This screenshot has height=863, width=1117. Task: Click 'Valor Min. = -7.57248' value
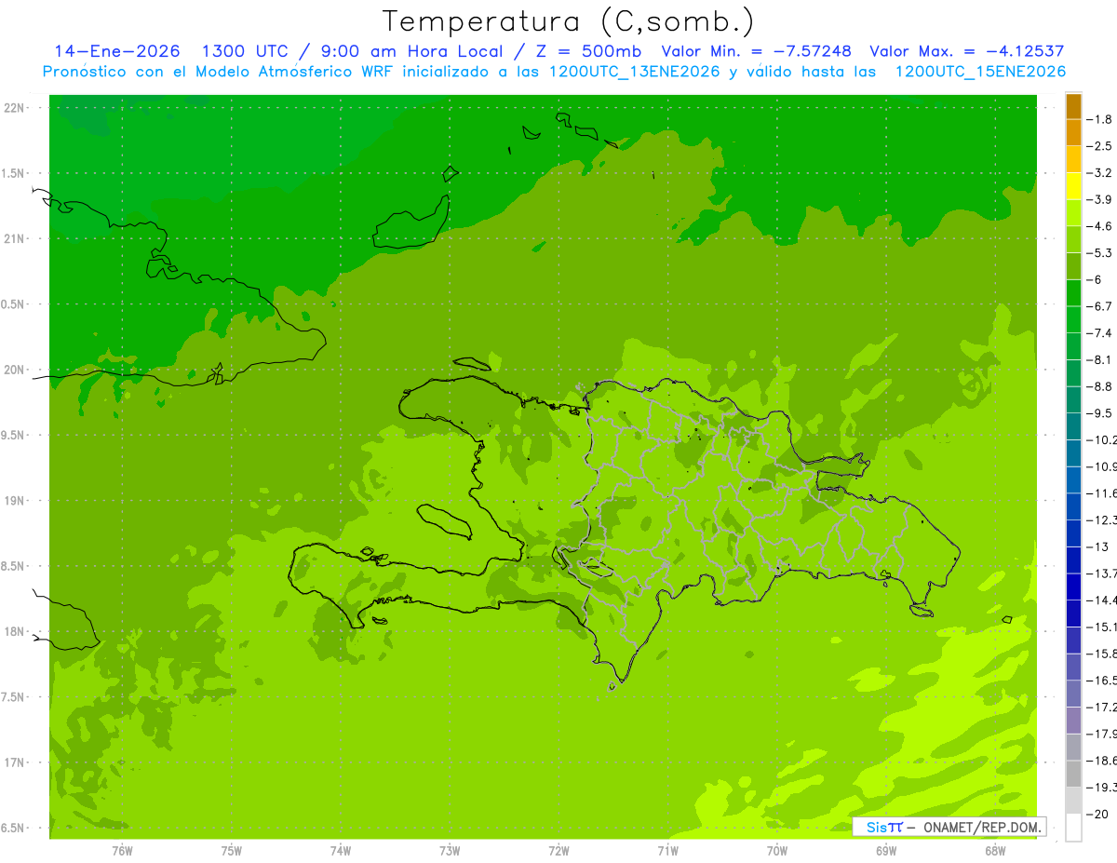pos(756,51)
